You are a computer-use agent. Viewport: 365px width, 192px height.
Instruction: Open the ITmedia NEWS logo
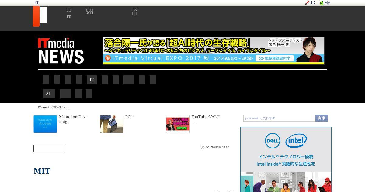pyautogui.click(x=61, y=51)
